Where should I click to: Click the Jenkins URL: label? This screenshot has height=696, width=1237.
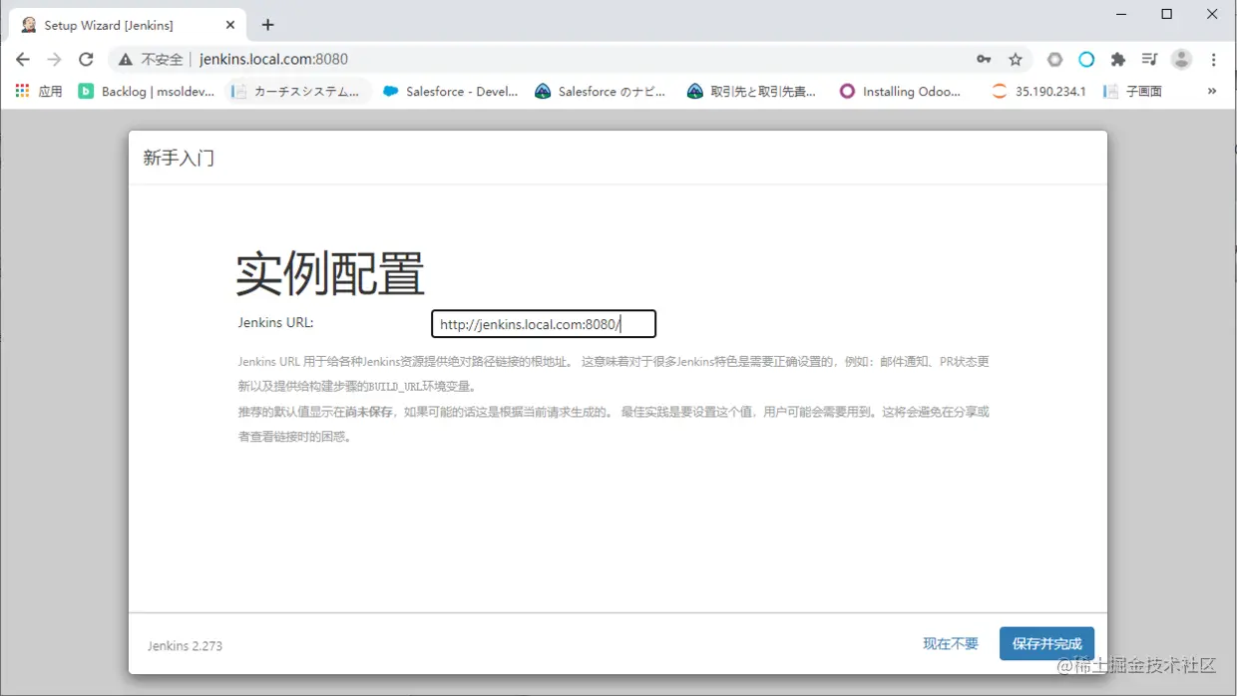pyautogui.click(x=275, y=322)
